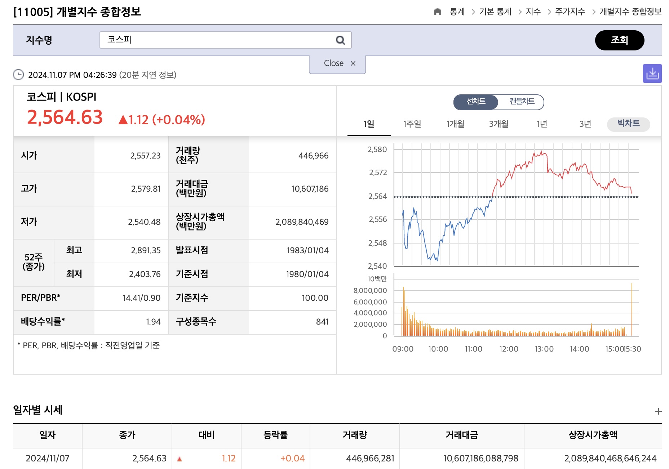The image size is (669, 469).
Task: Click the 거래대금 value 10,607,186
Action: (x=310, y=189)
